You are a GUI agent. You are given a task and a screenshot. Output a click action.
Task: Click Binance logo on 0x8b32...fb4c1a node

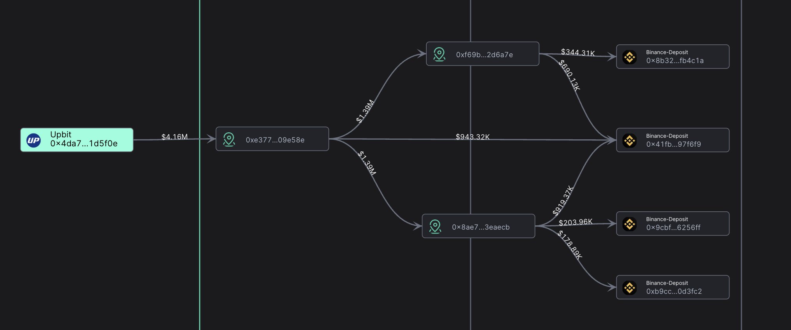[629, 57]
